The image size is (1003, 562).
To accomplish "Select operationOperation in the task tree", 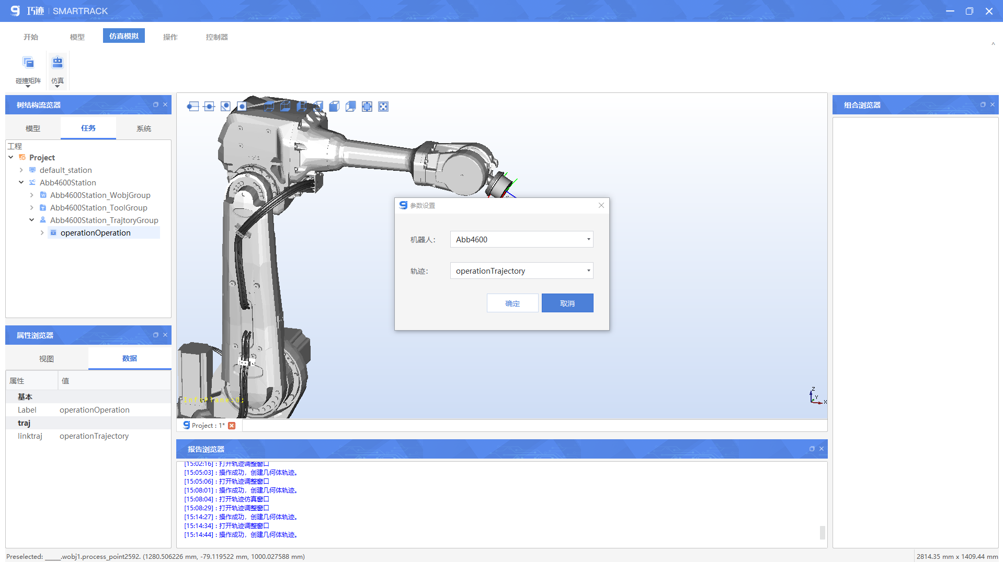I will point(96,232).
